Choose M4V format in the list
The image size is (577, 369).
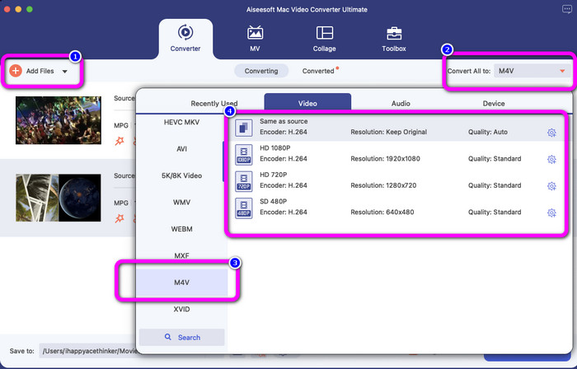tap(182, 283)
